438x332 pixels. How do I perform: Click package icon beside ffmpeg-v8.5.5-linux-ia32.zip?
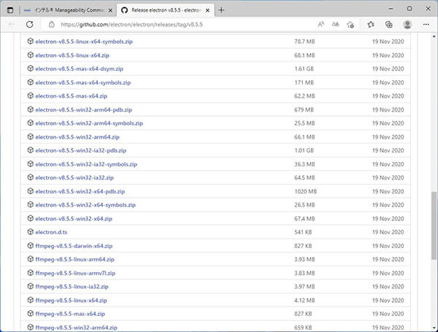click(31, 287)
